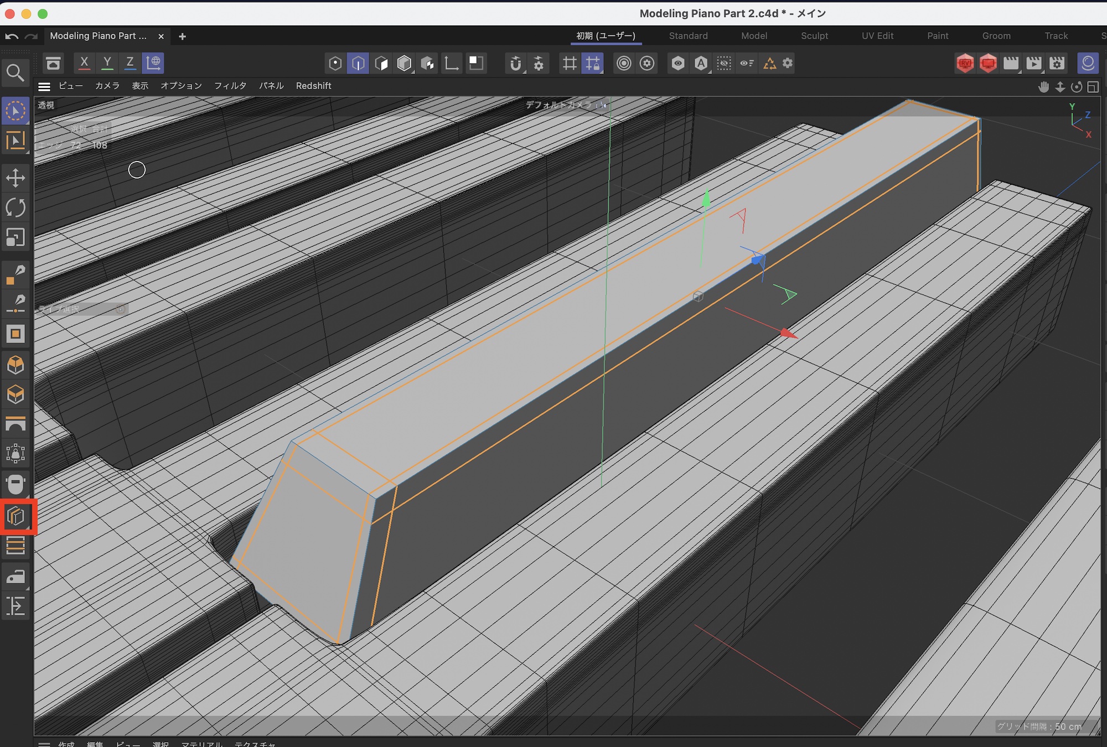
Task: Switch to the Sculpt layout tab
Action: [x=814, y=36]
